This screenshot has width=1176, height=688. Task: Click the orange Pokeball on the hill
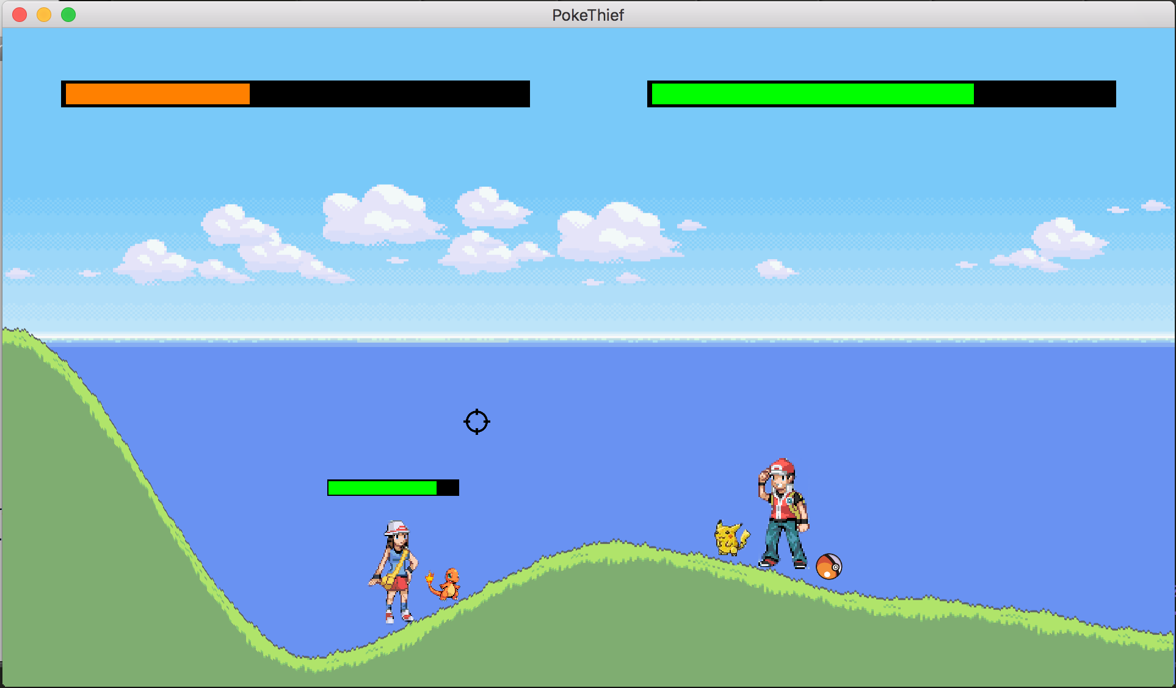(829, 567)
